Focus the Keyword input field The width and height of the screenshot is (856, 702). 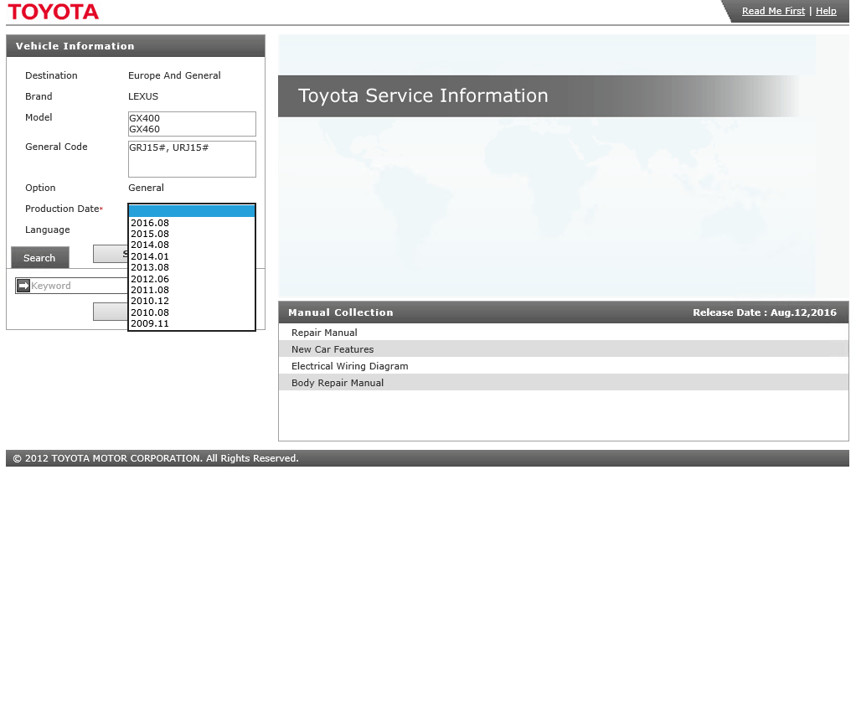[x=79, y=286]
